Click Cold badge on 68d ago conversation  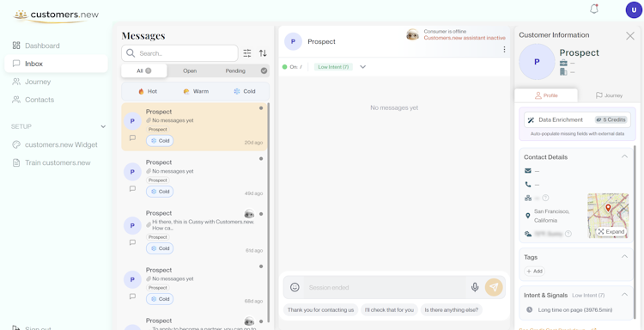coord(160,299)
